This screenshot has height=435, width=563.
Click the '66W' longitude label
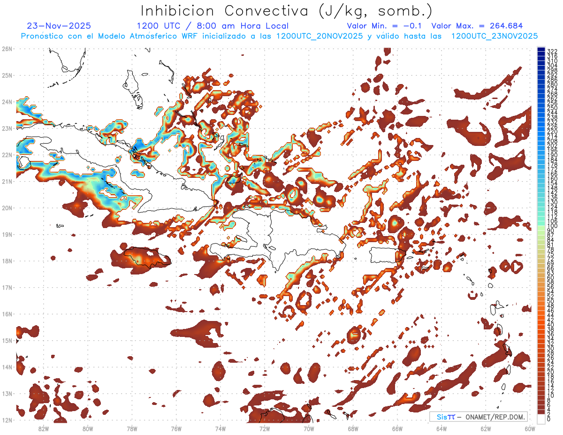tap(397, 428)
